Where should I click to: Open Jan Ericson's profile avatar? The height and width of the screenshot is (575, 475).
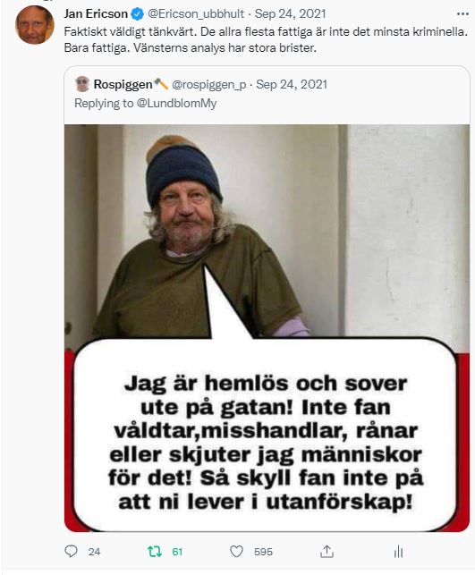[35, 24]
